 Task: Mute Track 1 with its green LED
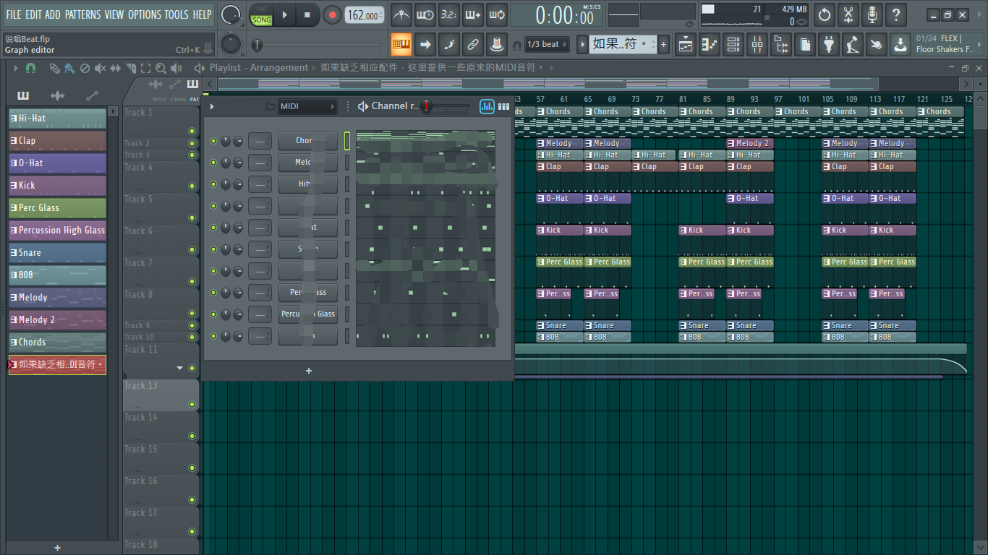(192, 131)
